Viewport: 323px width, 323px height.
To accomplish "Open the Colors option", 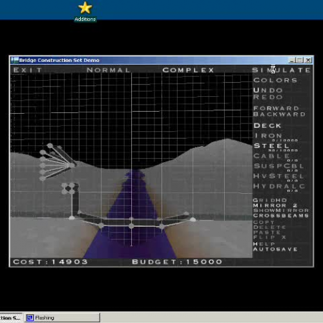I will 275,80.
